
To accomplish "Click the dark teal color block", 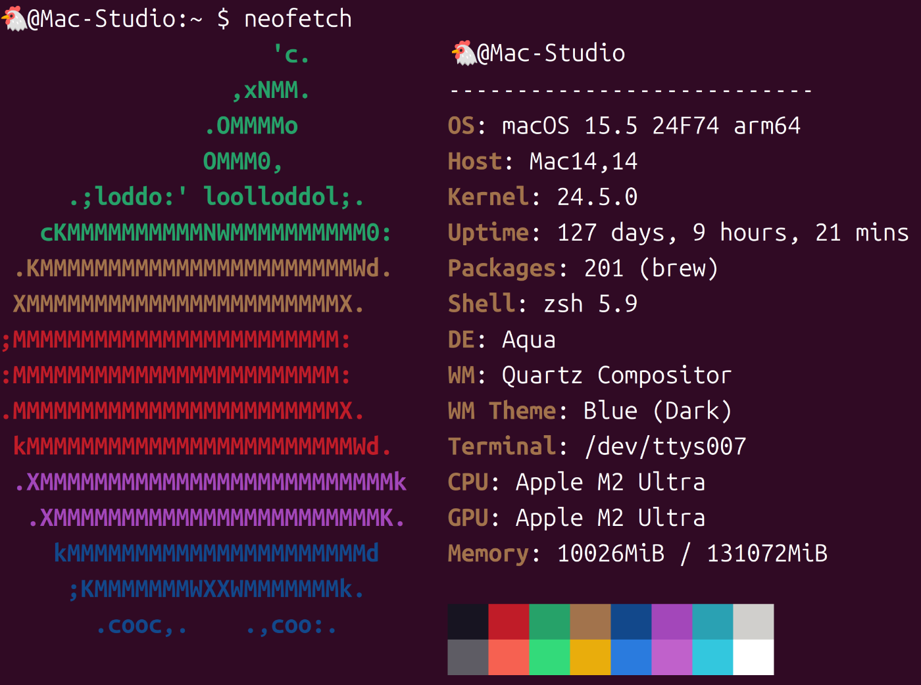I will pyautogui.click(x=712, y=621).
